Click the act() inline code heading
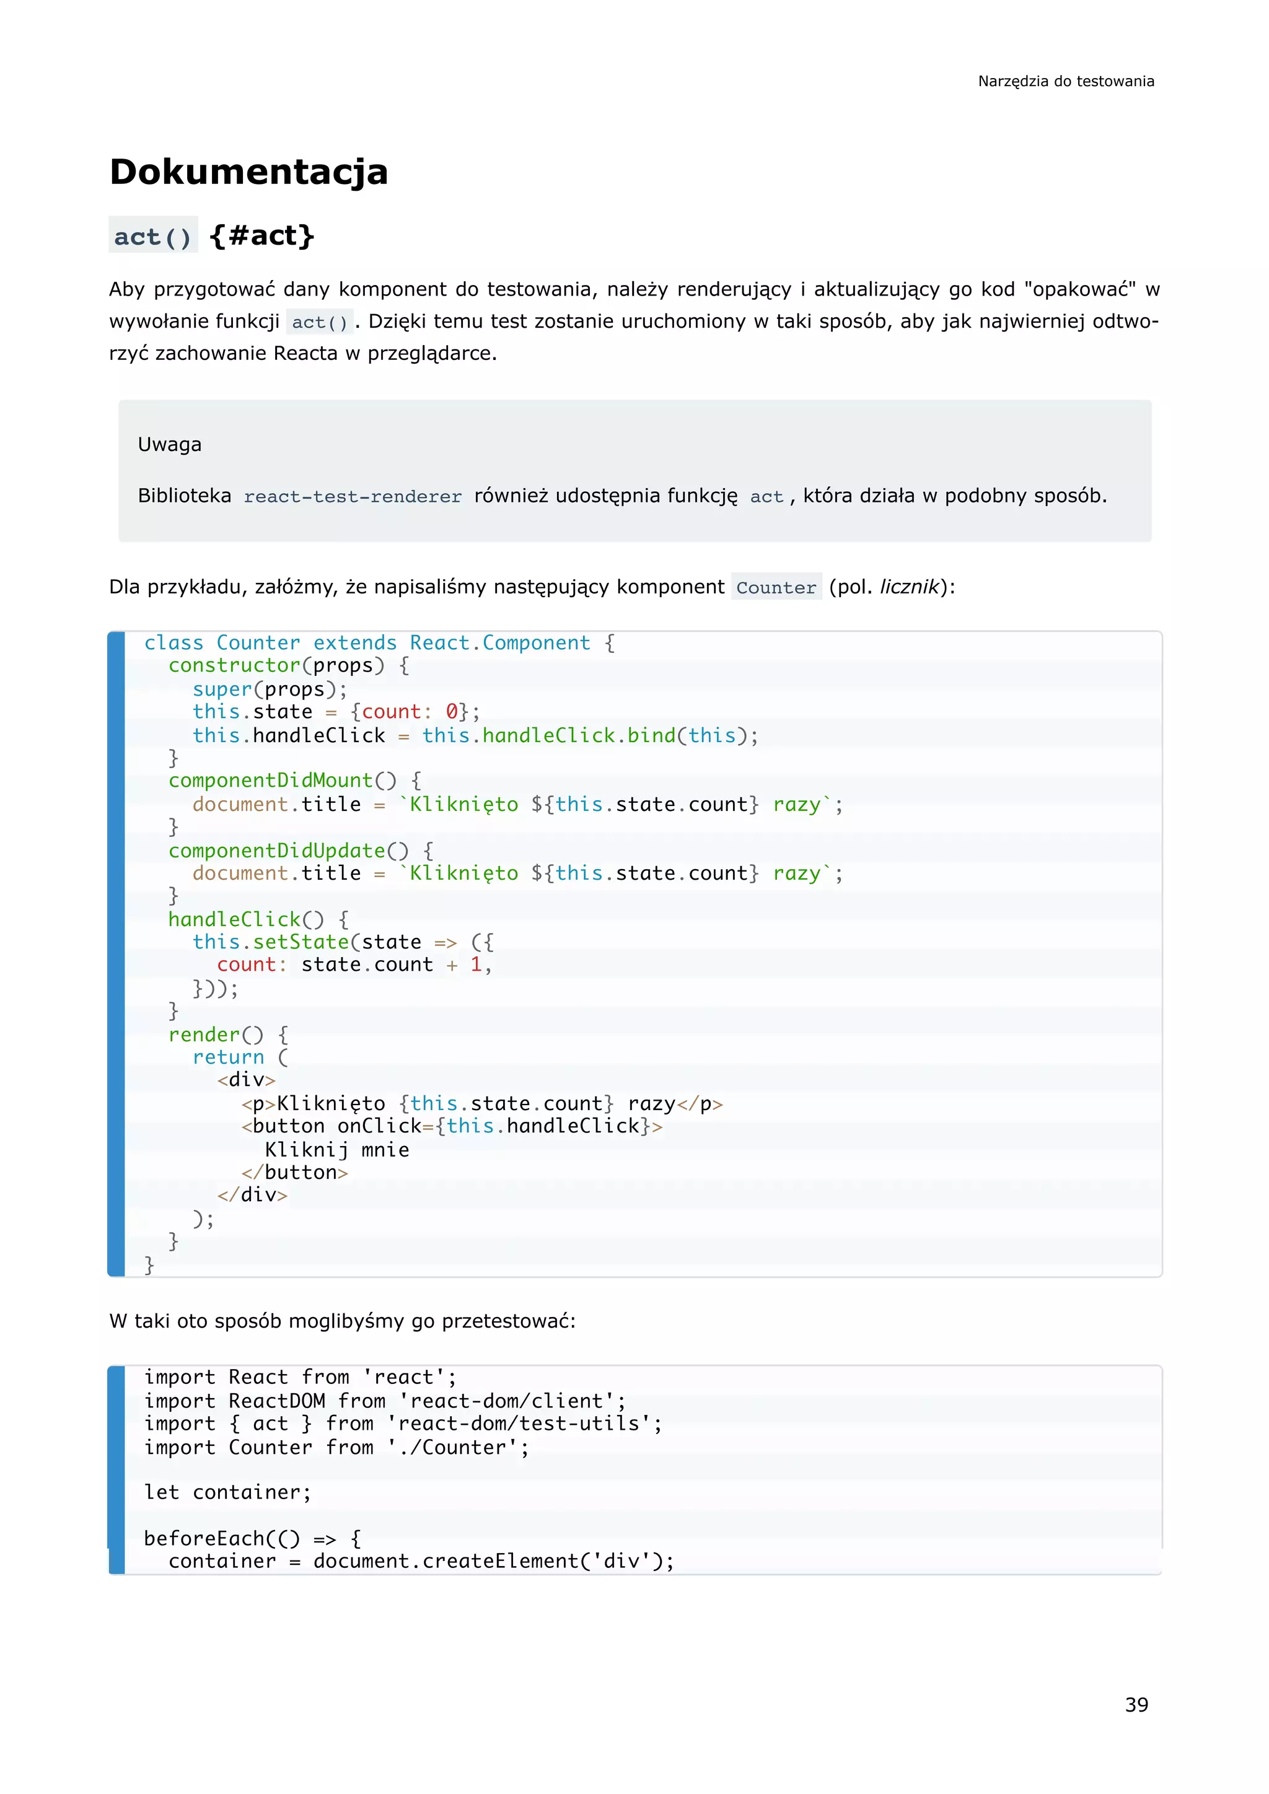 tap(153, 236)
